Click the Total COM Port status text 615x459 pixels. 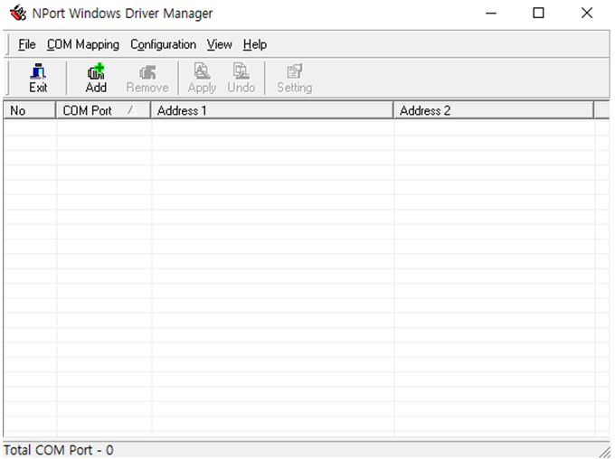59,450
